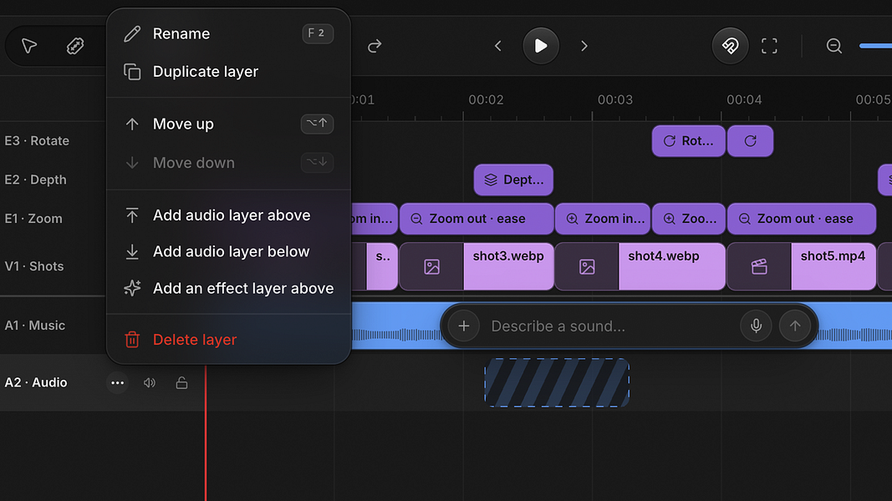Viewport: 892px width, 501px height.
Task: Select the shot5.mp4 clip
Action: pyautogui.click(x=802, y=266)
